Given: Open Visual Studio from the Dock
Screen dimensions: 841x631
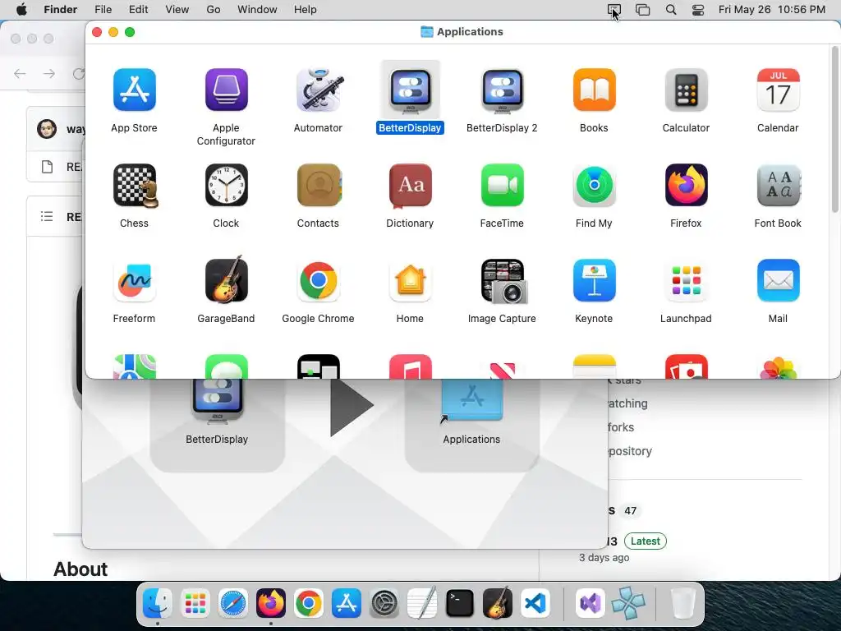Looking at the screenshot, I should pos(590,603).
